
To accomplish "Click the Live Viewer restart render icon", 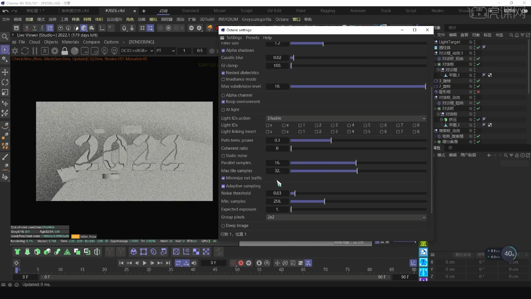I will coord(25,51).
